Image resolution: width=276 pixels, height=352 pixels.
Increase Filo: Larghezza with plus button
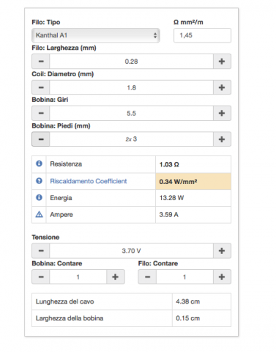pyautogui.click(x=222, y=62)
